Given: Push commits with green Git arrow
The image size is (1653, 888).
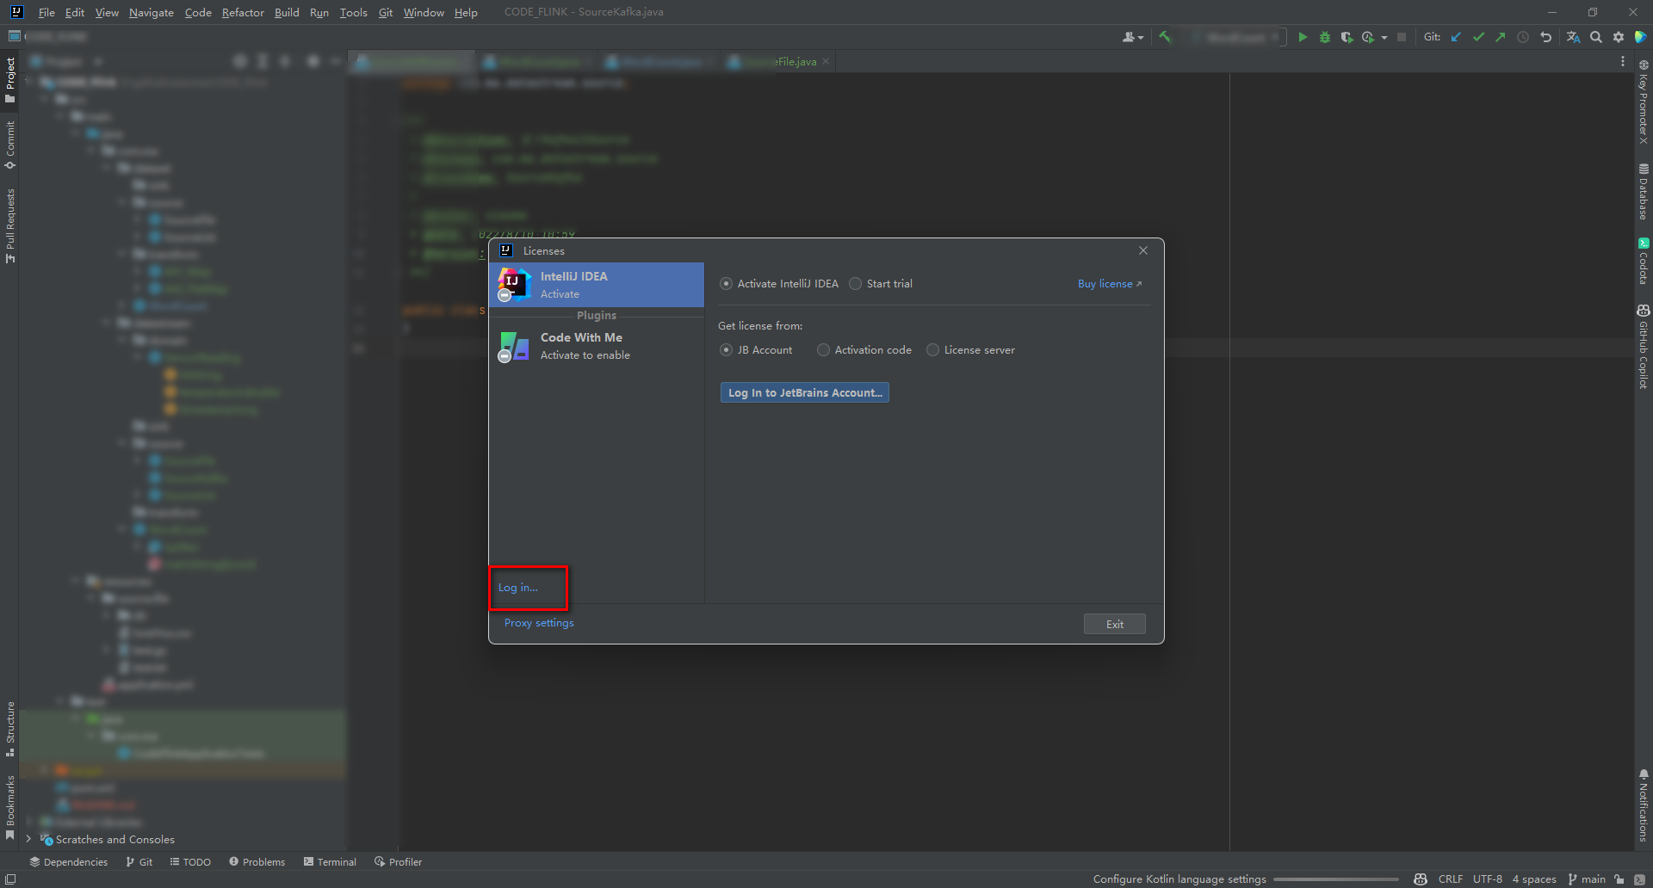Looking at the screenshot, I should (1501, 37).
